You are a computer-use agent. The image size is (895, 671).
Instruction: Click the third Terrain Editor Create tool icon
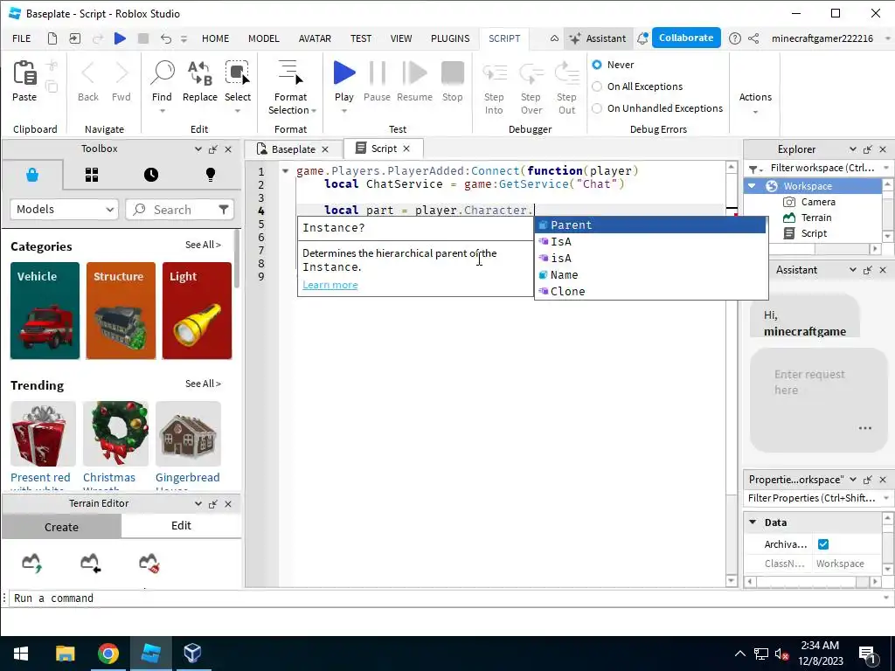(x=149, y=563)
